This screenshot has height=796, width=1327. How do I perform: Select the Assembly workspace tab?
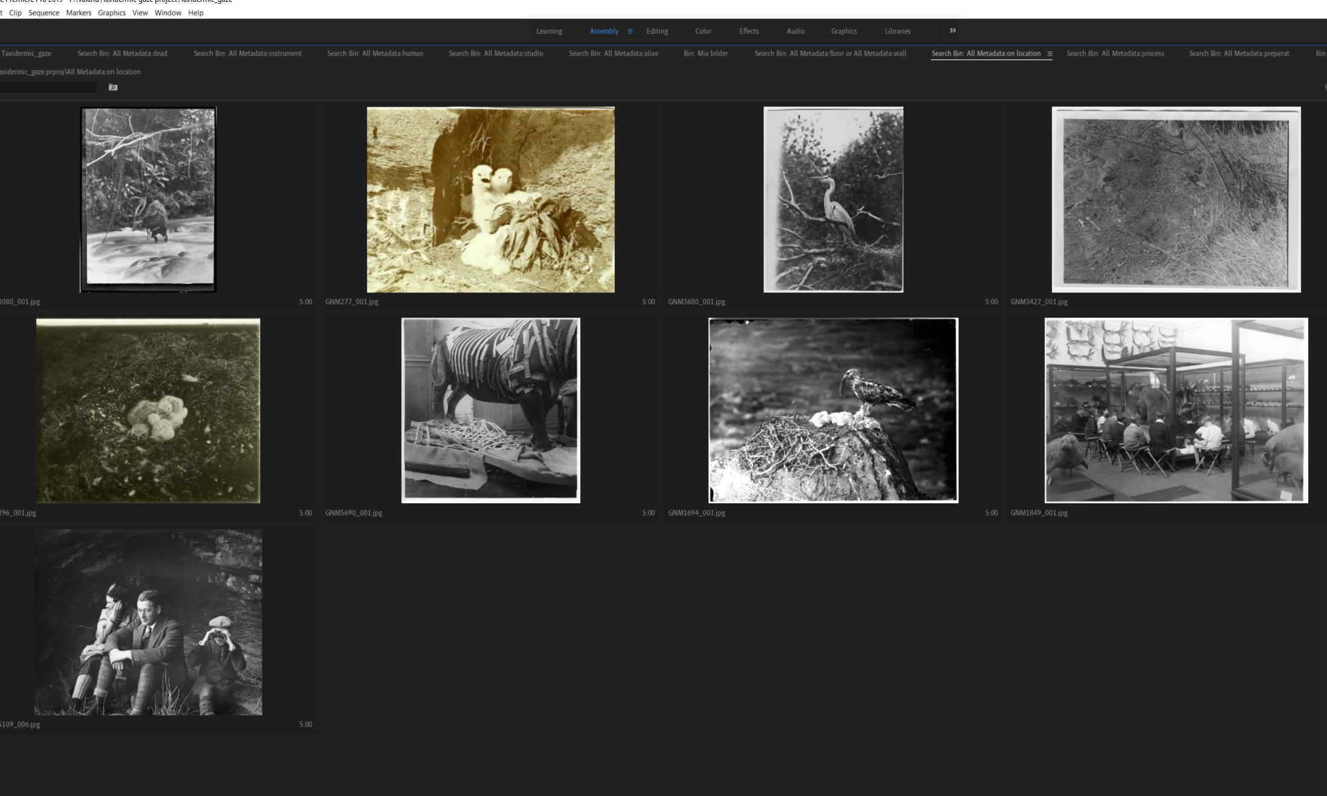[604, 31]
